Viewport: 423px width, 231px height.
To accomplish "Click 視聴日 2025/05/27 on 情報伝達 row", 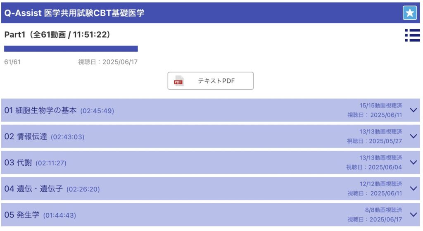I will (374, 141).
